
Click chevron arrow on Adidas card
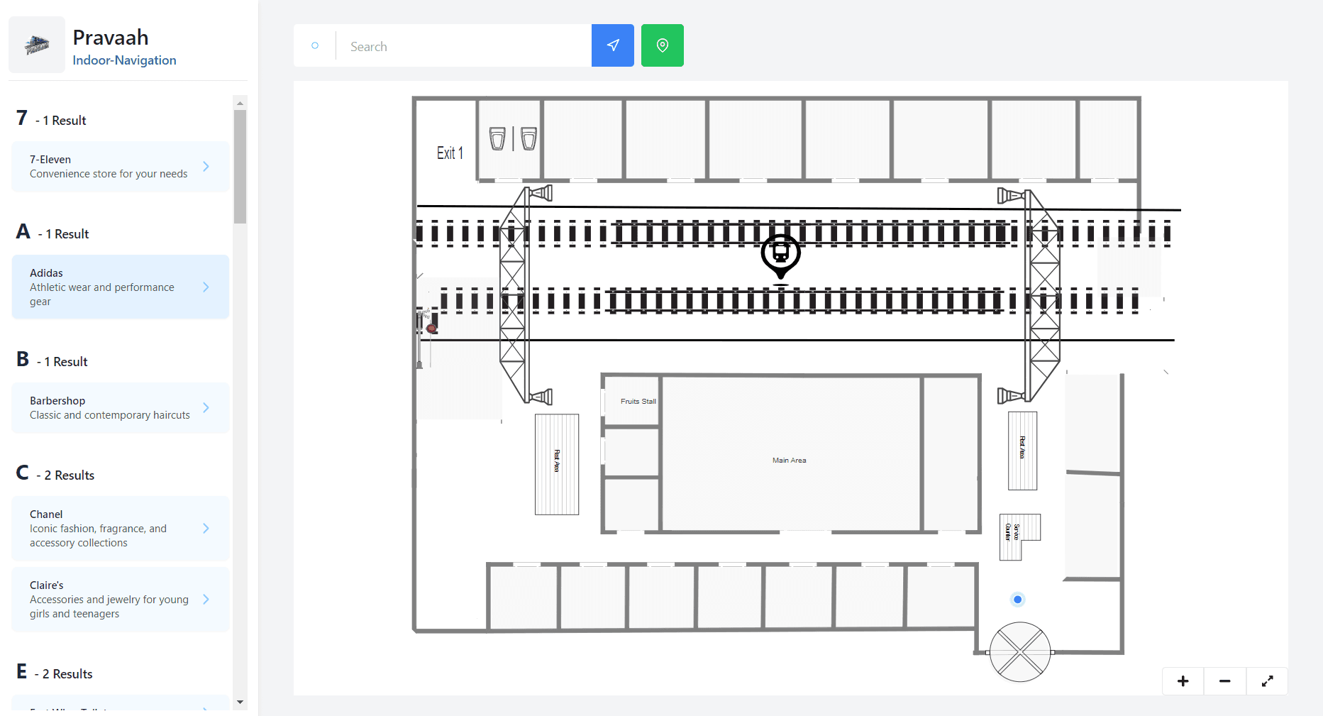click(x=206, y=287)
